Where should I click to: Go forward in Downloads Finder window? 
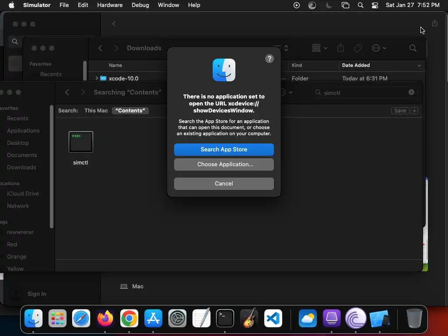(116, 48)
